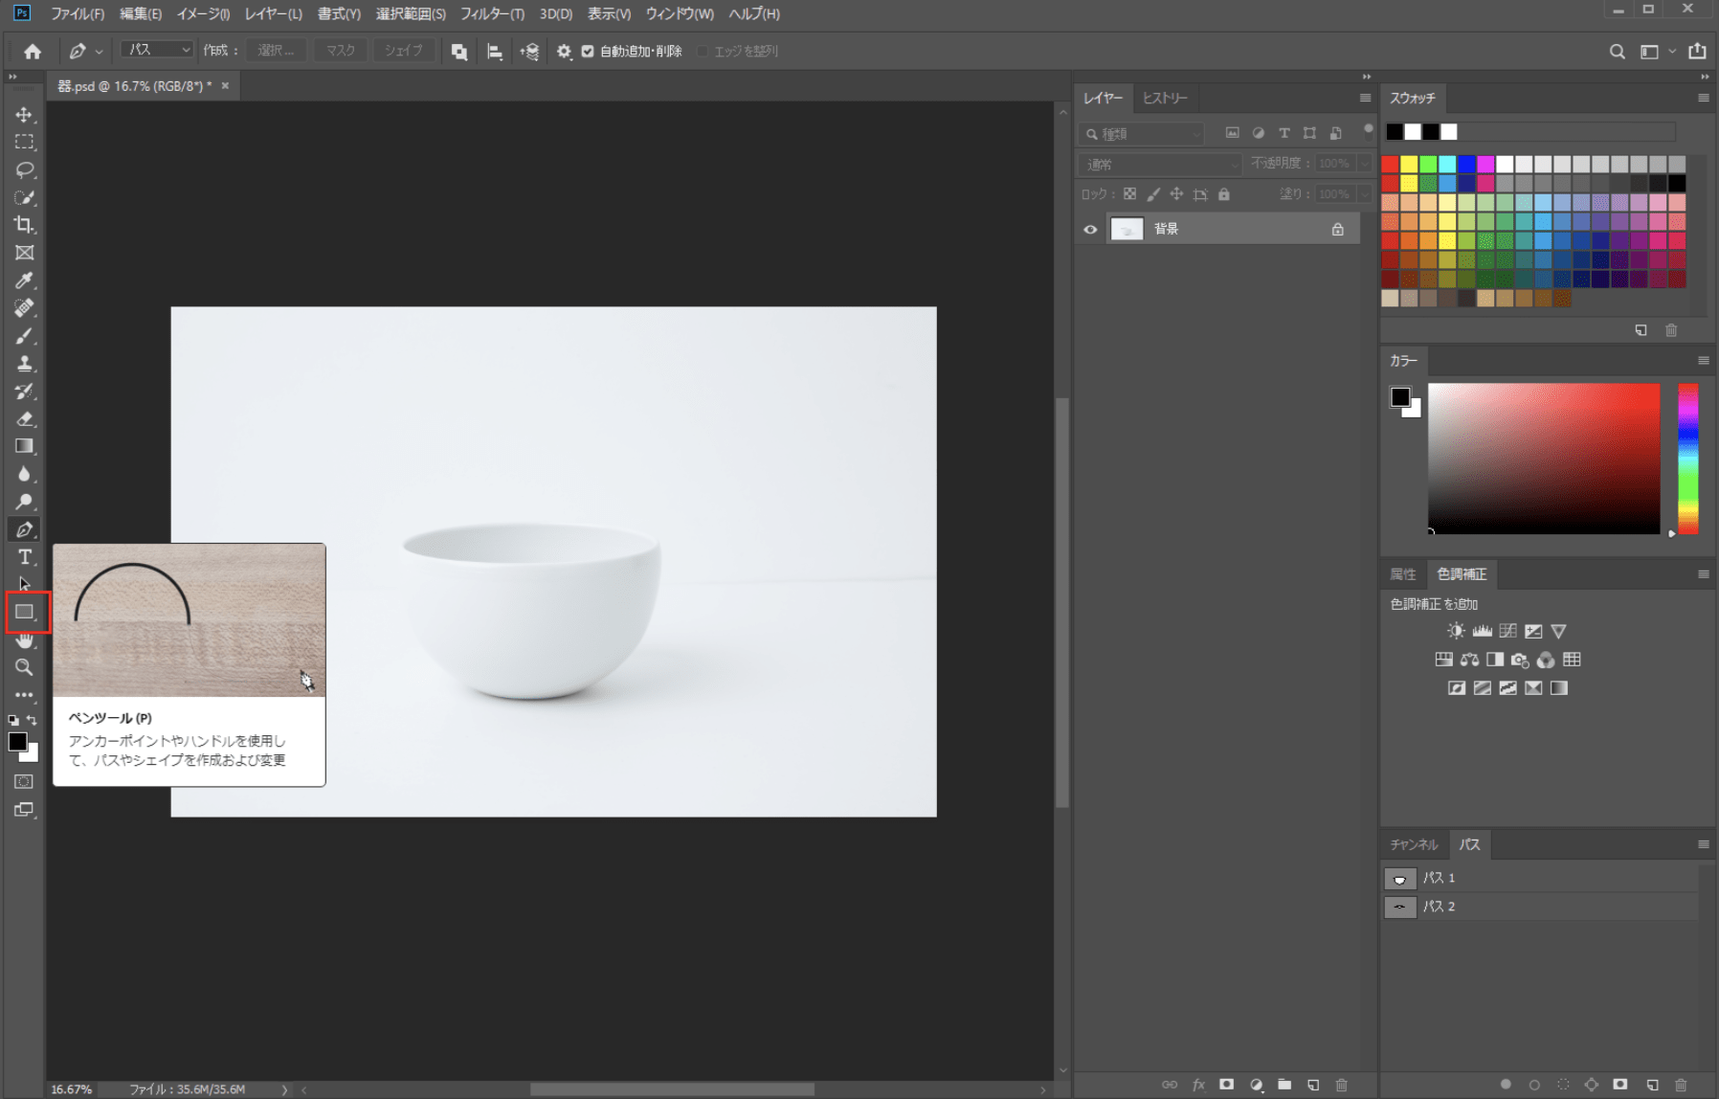Toggle pixel layer filter
The image size is (1719, 1099).
(1232, 133)
